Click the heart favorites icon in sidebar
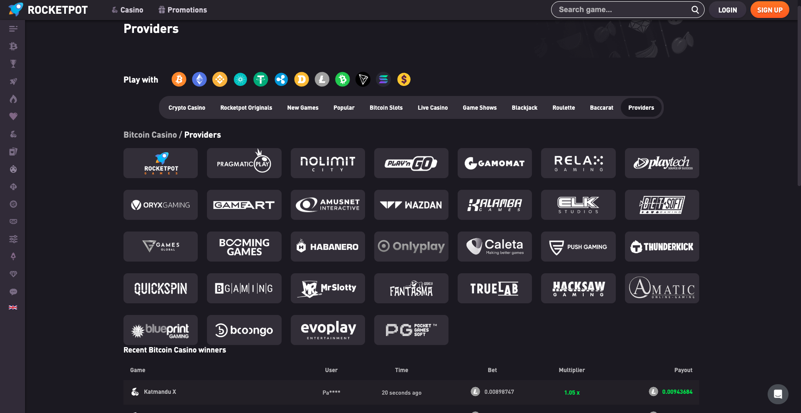Viewport: 801px width, 413px height. point(13,116)
